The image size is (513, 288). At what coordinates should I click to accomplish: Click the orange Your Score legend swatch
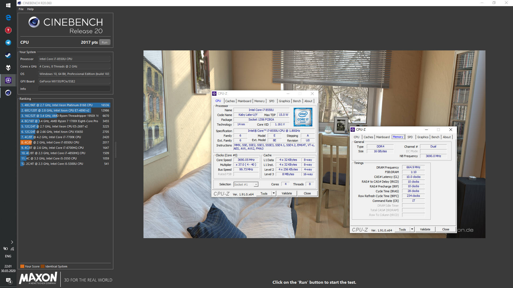[22, 266]
